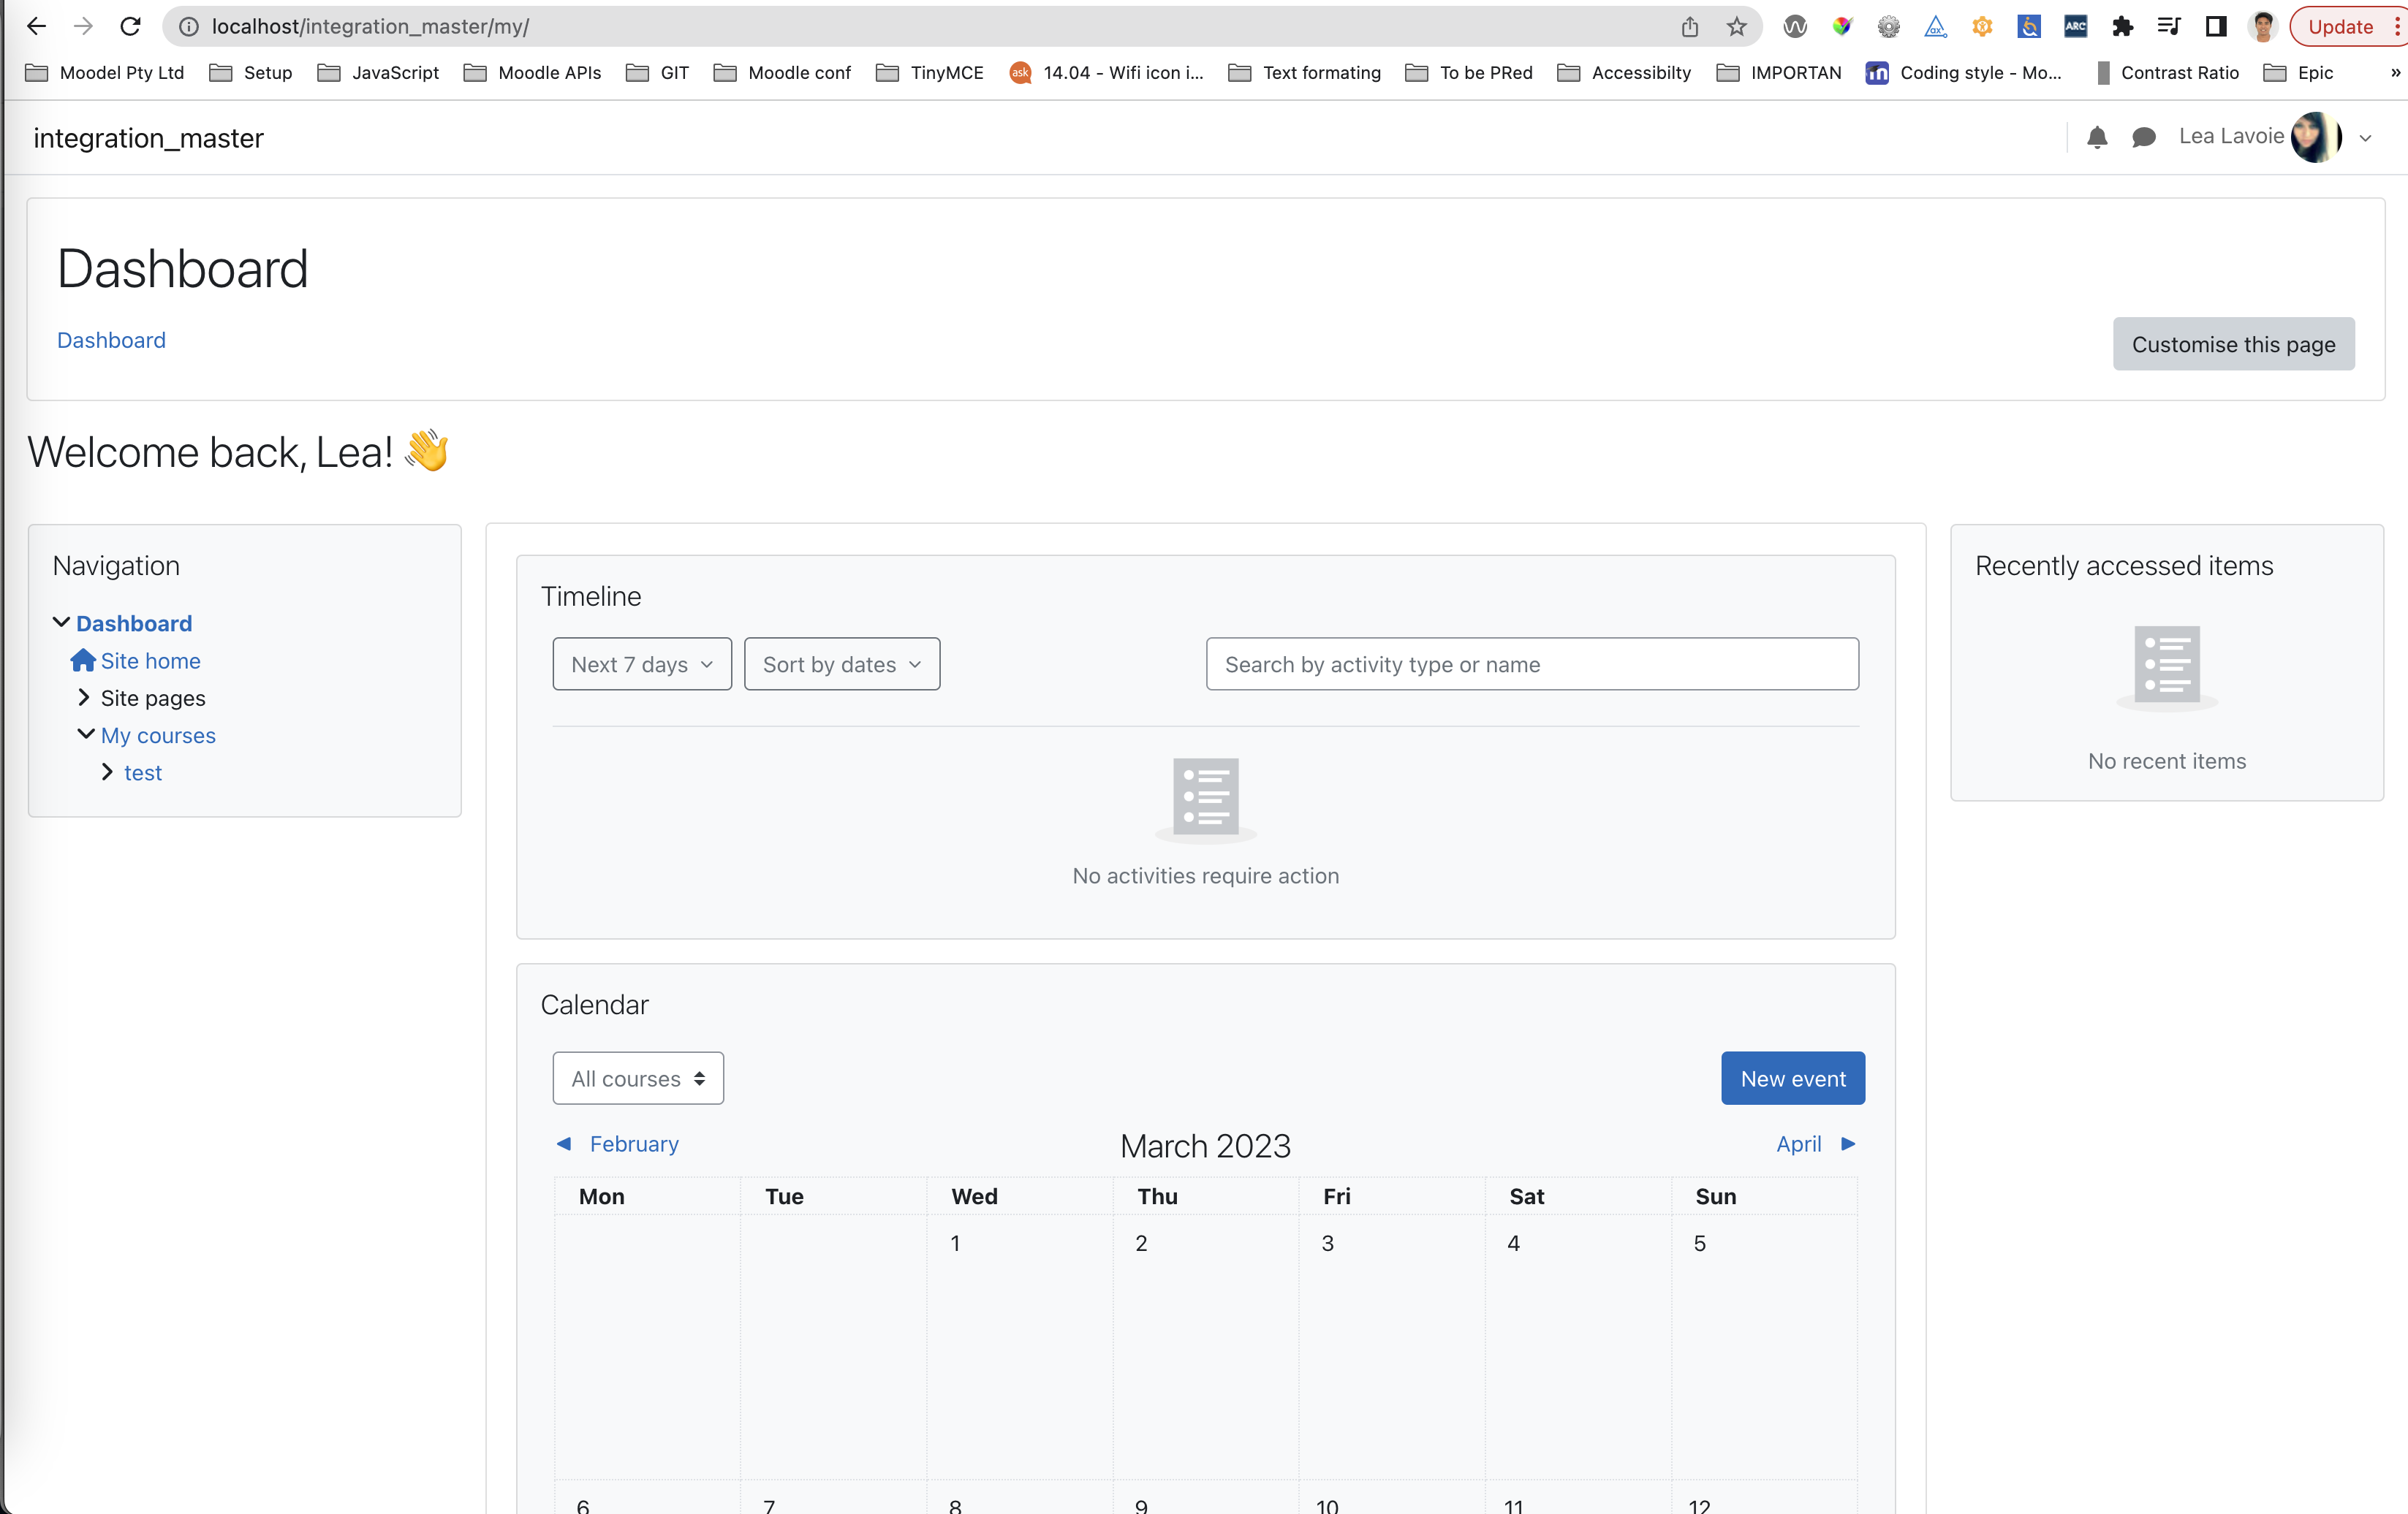The height and width of the screenshot is (1514, 2408).
Task: Open the Moodle APIs bookmark folder
Action: click(x=533, y=72)
